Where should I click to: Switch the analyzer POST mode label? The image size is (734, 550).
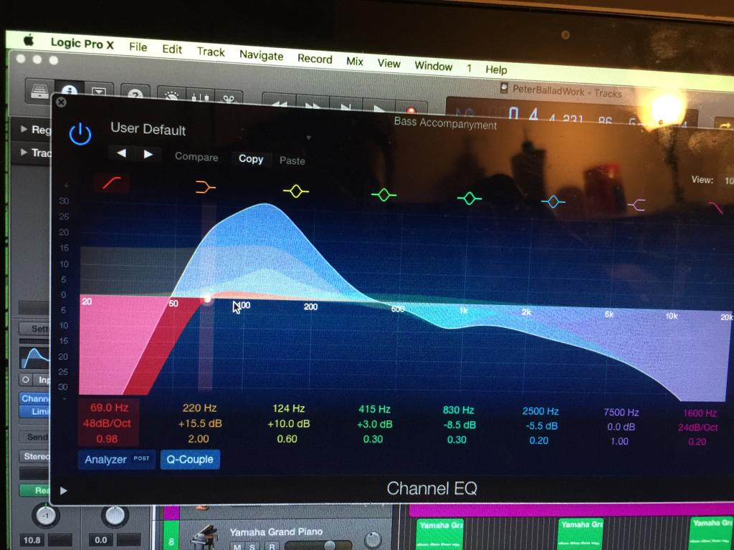click(x=141, y=458)
